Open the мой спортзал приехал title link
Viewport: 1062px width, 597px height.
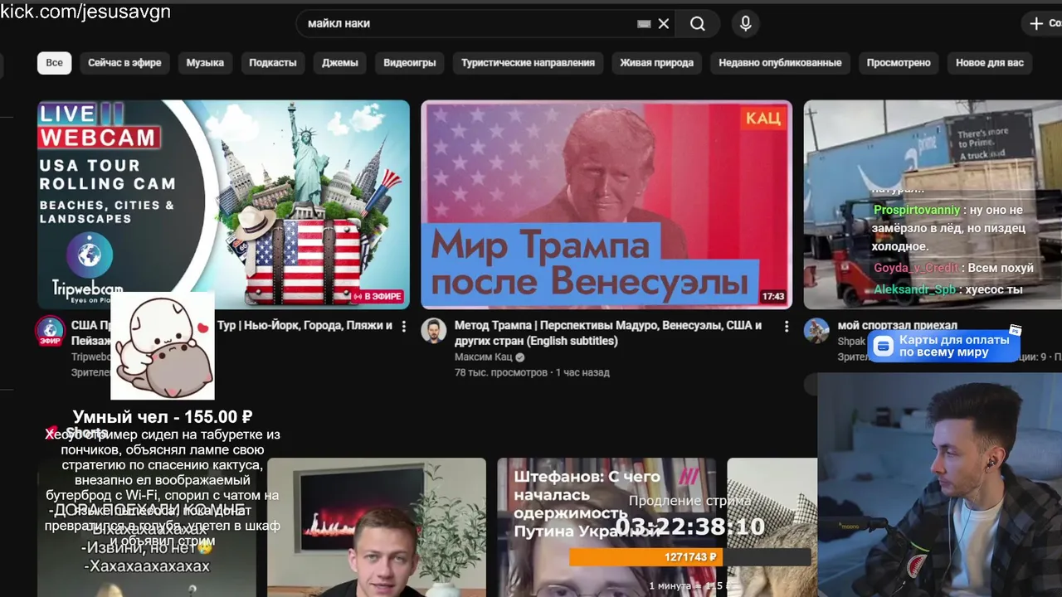[898, 326]
